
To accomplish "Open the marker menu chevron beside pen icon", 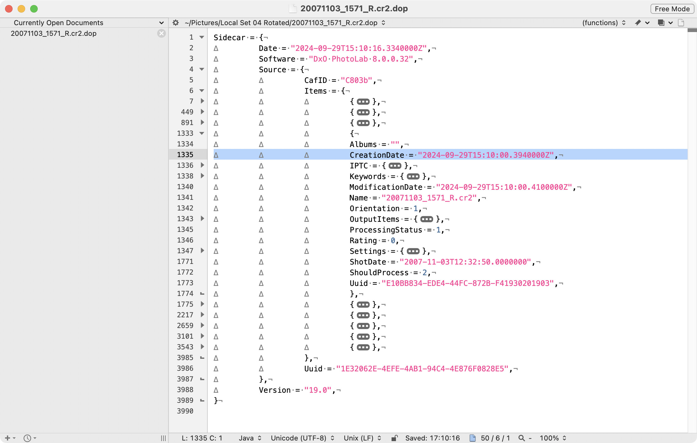I will pyautogui.click(x=647, y=23).
